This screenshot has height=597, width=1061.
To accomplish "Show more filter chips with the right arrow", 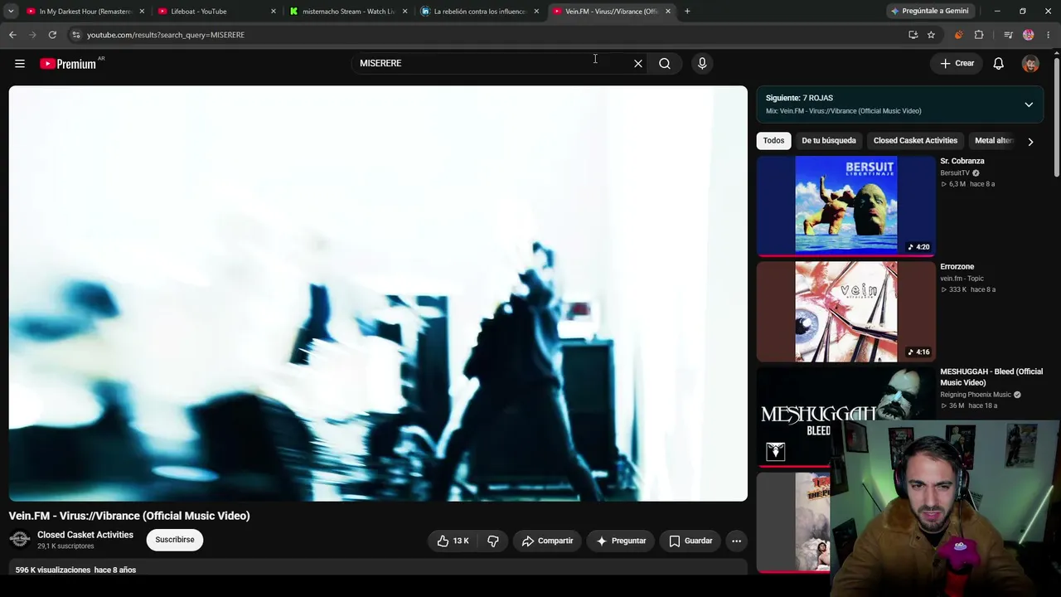I will tap(1030, 142).
